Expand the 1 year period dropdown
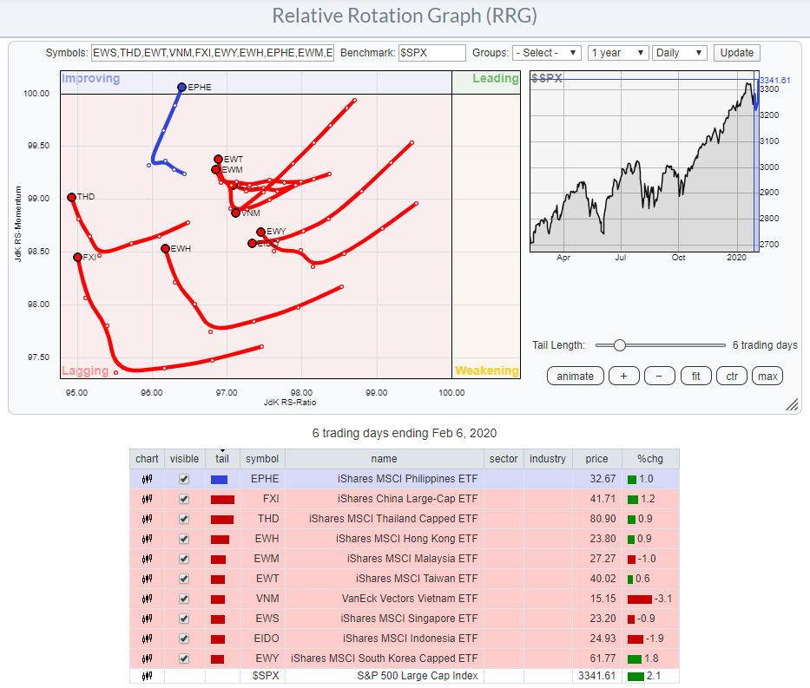Screen dimensions: 810x688 point(617,53)
